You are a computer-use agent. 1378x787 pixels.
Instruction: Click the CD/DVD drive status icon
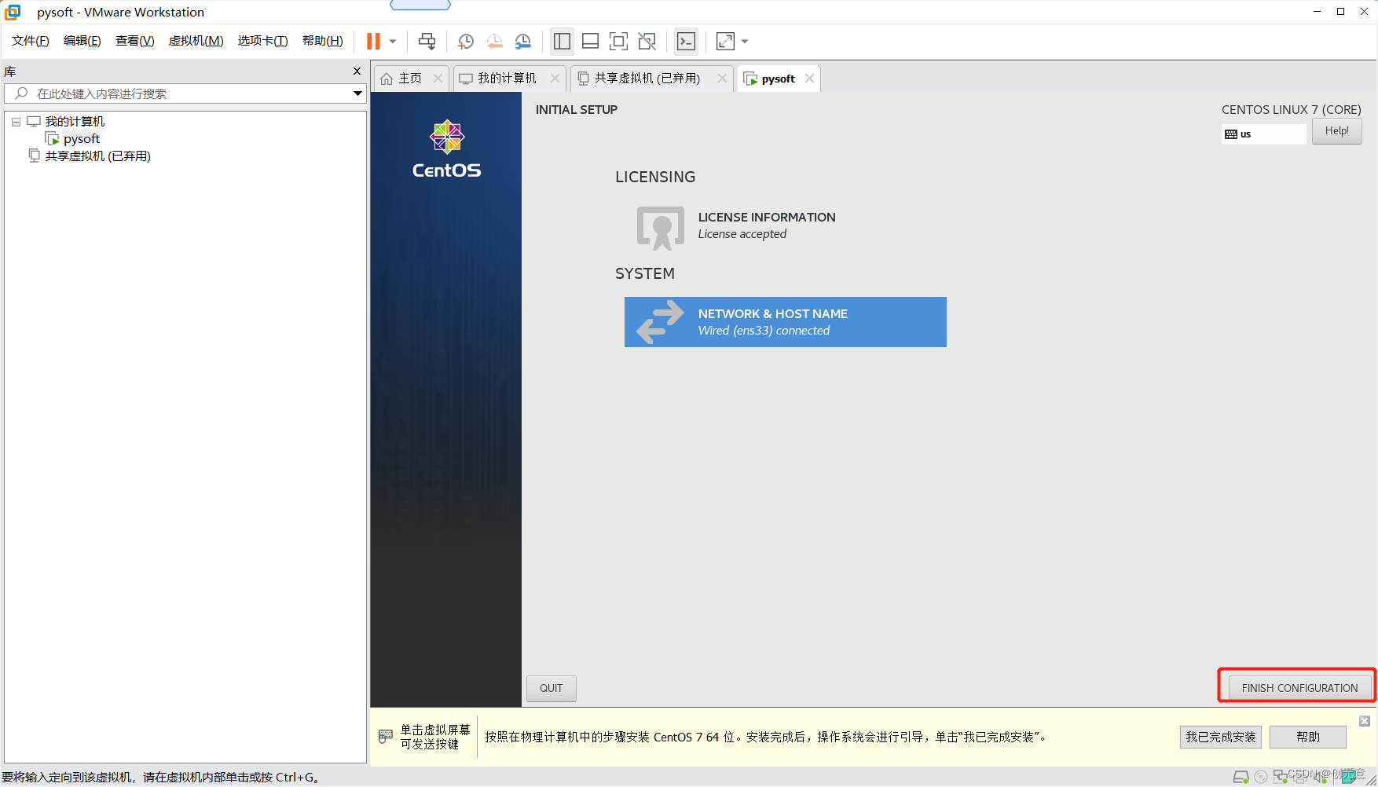point(1260,777)
